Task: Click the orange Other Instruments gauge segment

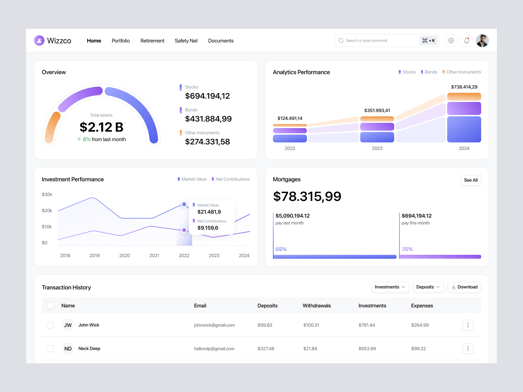Action: [x=52, y=127]
